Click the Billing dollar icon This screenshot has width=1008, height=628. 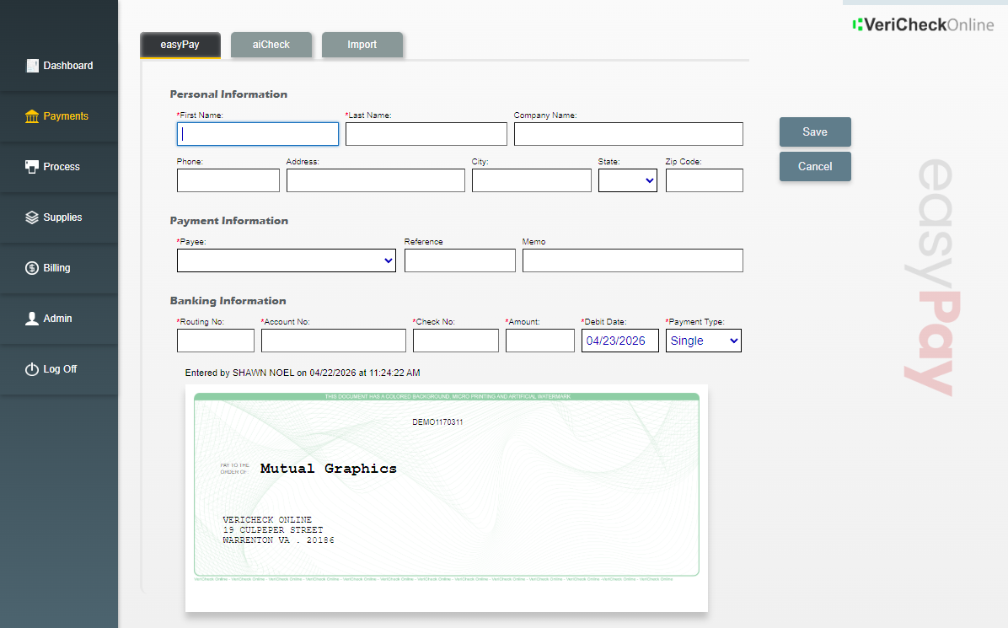[31, 268]
